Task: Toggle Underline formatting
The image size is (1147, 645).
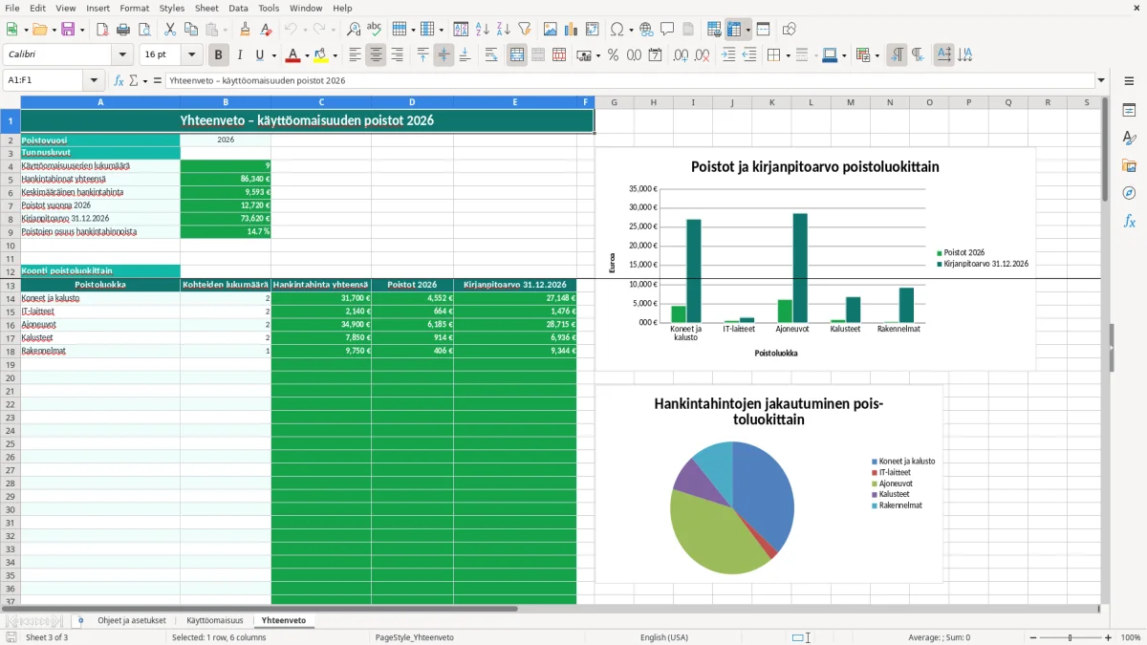Action: click(x=259, y=55)
